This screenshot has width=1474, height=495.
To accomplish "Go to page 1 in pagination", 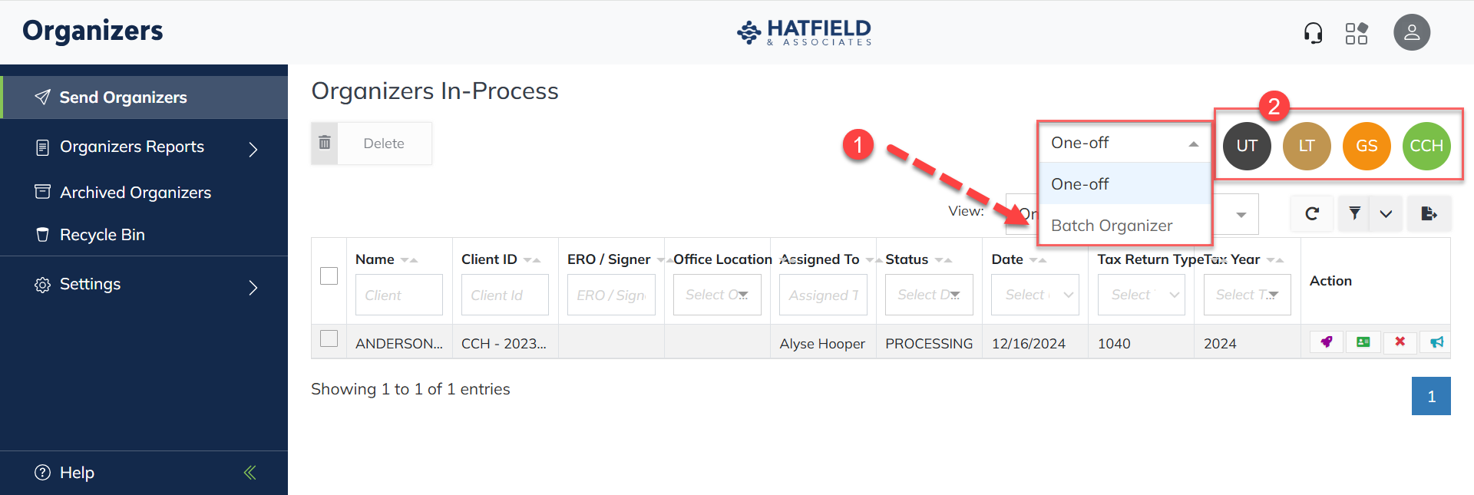I will coord(1431,396).
